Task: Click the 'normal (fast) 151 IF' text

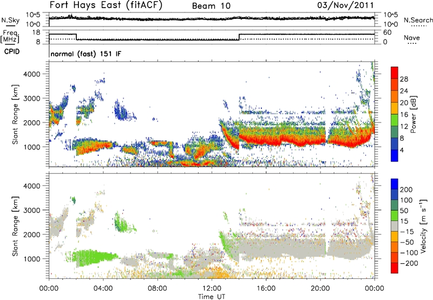Action: [86, 54]
